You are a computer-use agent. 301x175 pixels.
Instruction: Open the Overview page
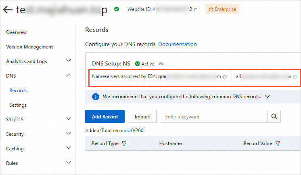17,32
